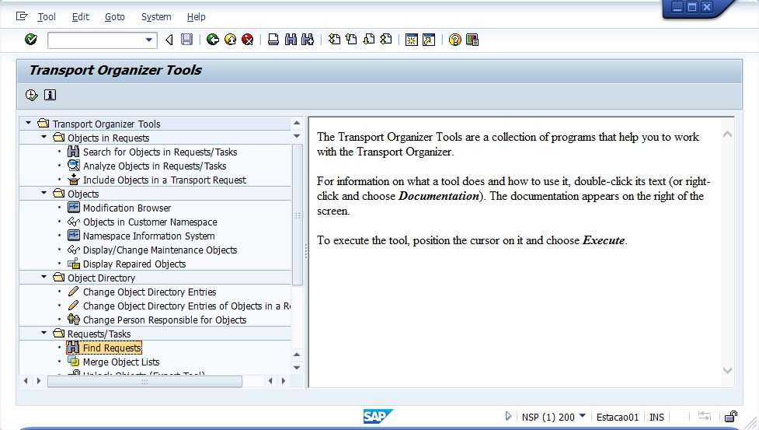759x430 pixels.
Task: Click the green Enter checkmark icon
Action: [x=31, y=40]
